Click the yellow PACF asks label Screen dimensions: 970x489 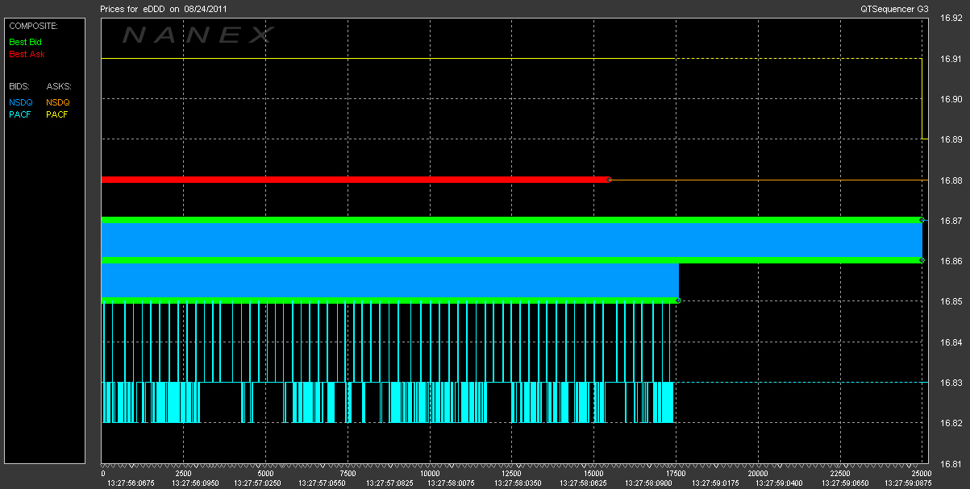pyautogui.click(x=57, y=114)
